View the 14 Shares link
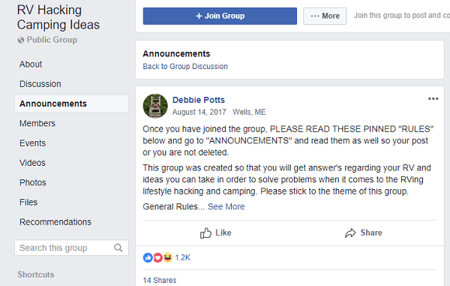 [x=160, y=280]
